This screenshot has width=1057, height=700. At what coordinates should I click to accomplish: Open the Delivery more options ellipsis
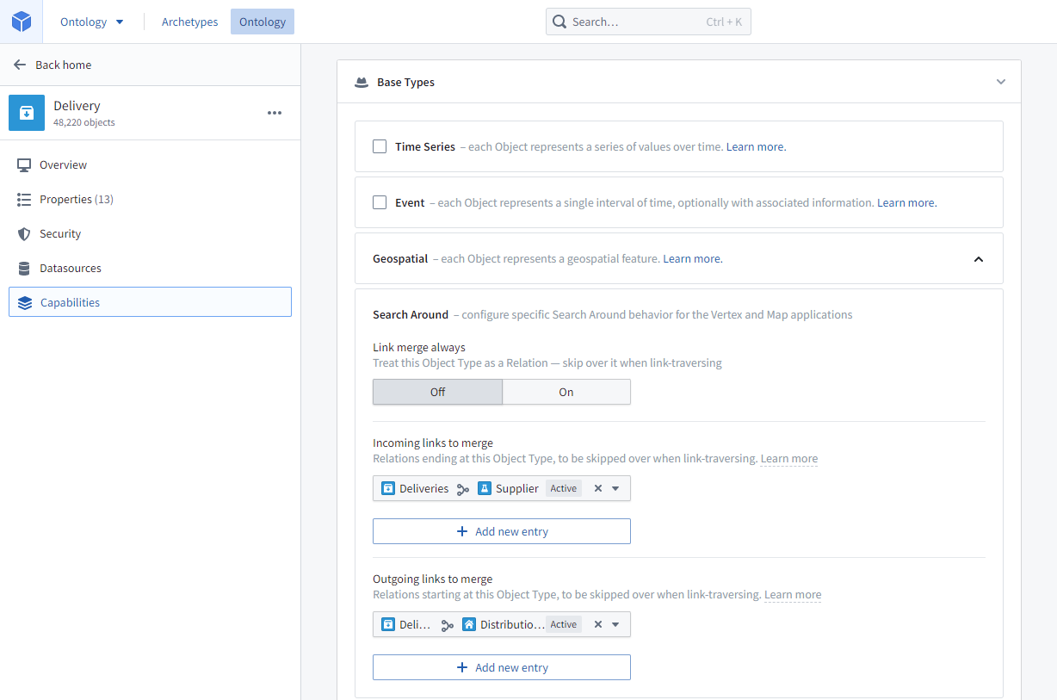coord(275,113)
